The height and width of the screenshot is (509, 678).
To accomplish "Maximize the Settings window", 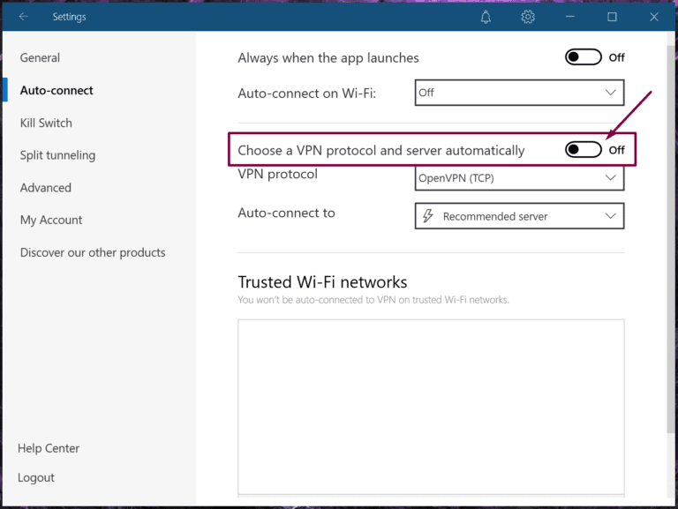I will (612, 17).
